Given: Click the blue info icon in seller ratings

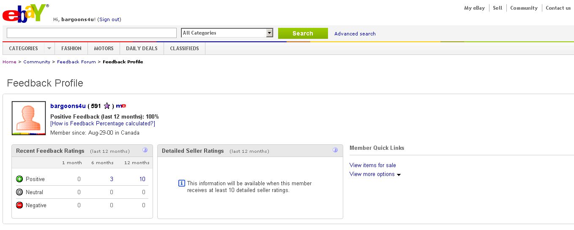Looking at the screenshot, I should tap(182, 183).
